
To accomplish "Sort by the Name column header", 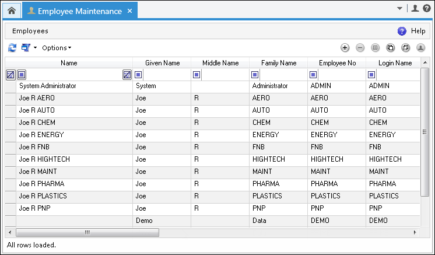I will (69, 63).
